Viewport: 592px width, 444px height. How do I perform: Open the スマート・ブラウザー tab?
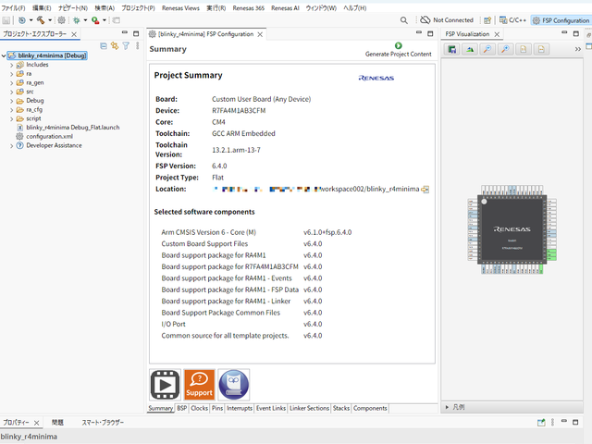point(103,423)
